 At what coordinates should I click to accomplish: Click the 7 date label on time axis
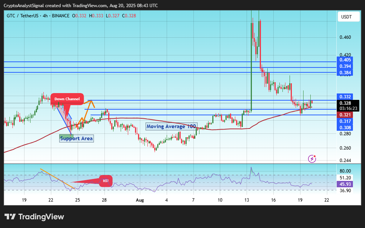click(193, 200)
